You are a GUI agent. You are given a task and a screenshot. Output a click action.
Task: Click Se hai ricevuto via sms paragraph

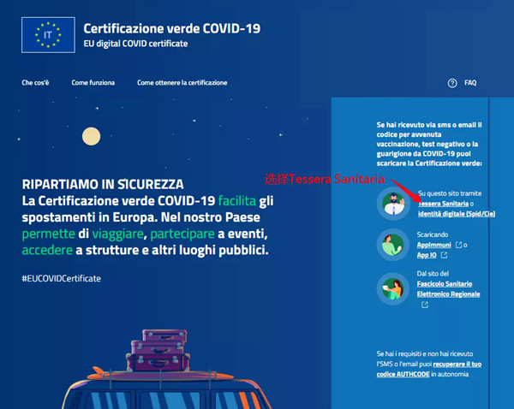click(x=429, y=144)
